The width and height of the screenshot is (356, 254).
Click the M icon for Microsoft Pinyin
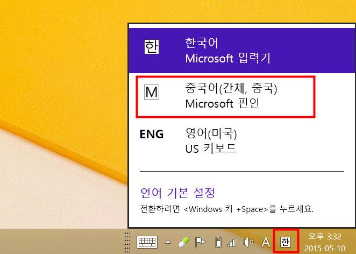(152, 92)
